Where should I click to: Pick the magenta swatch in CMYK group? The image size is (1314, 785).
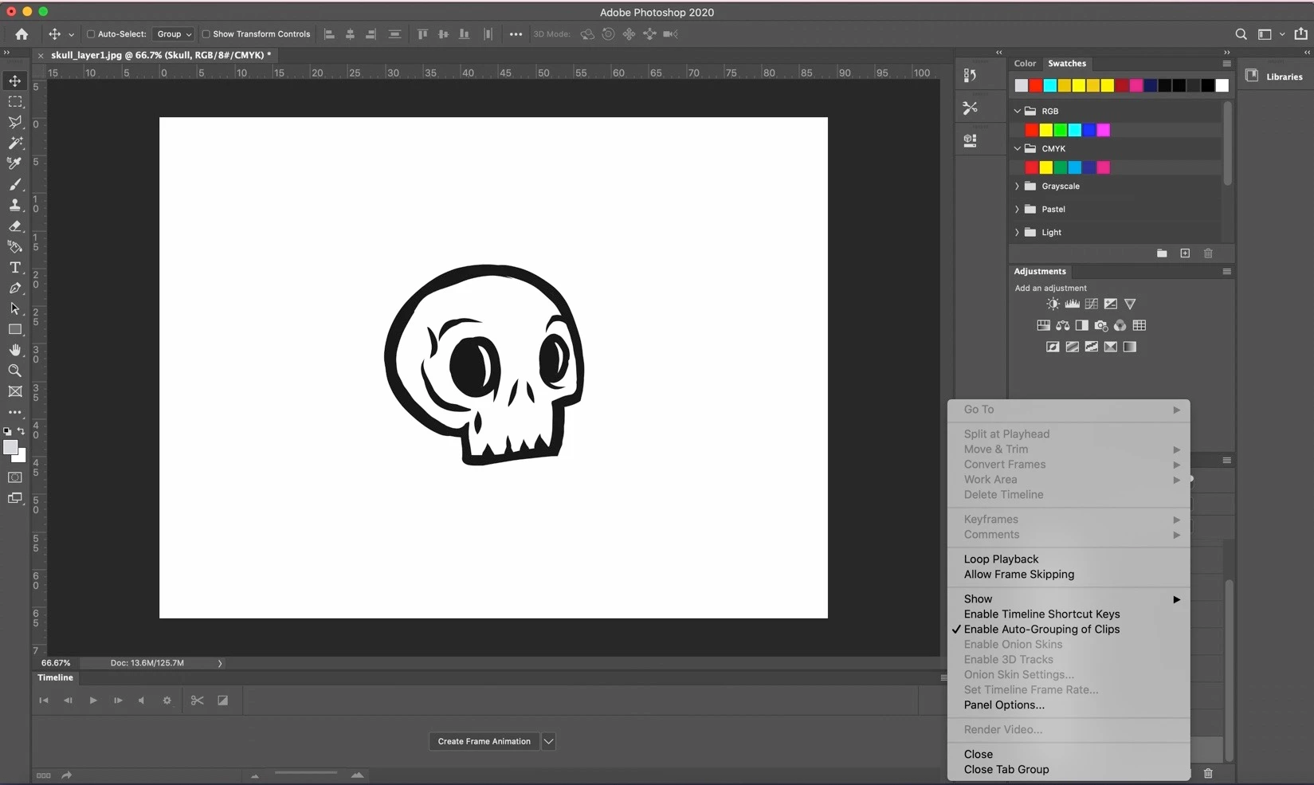click(x=1103, y=167)
